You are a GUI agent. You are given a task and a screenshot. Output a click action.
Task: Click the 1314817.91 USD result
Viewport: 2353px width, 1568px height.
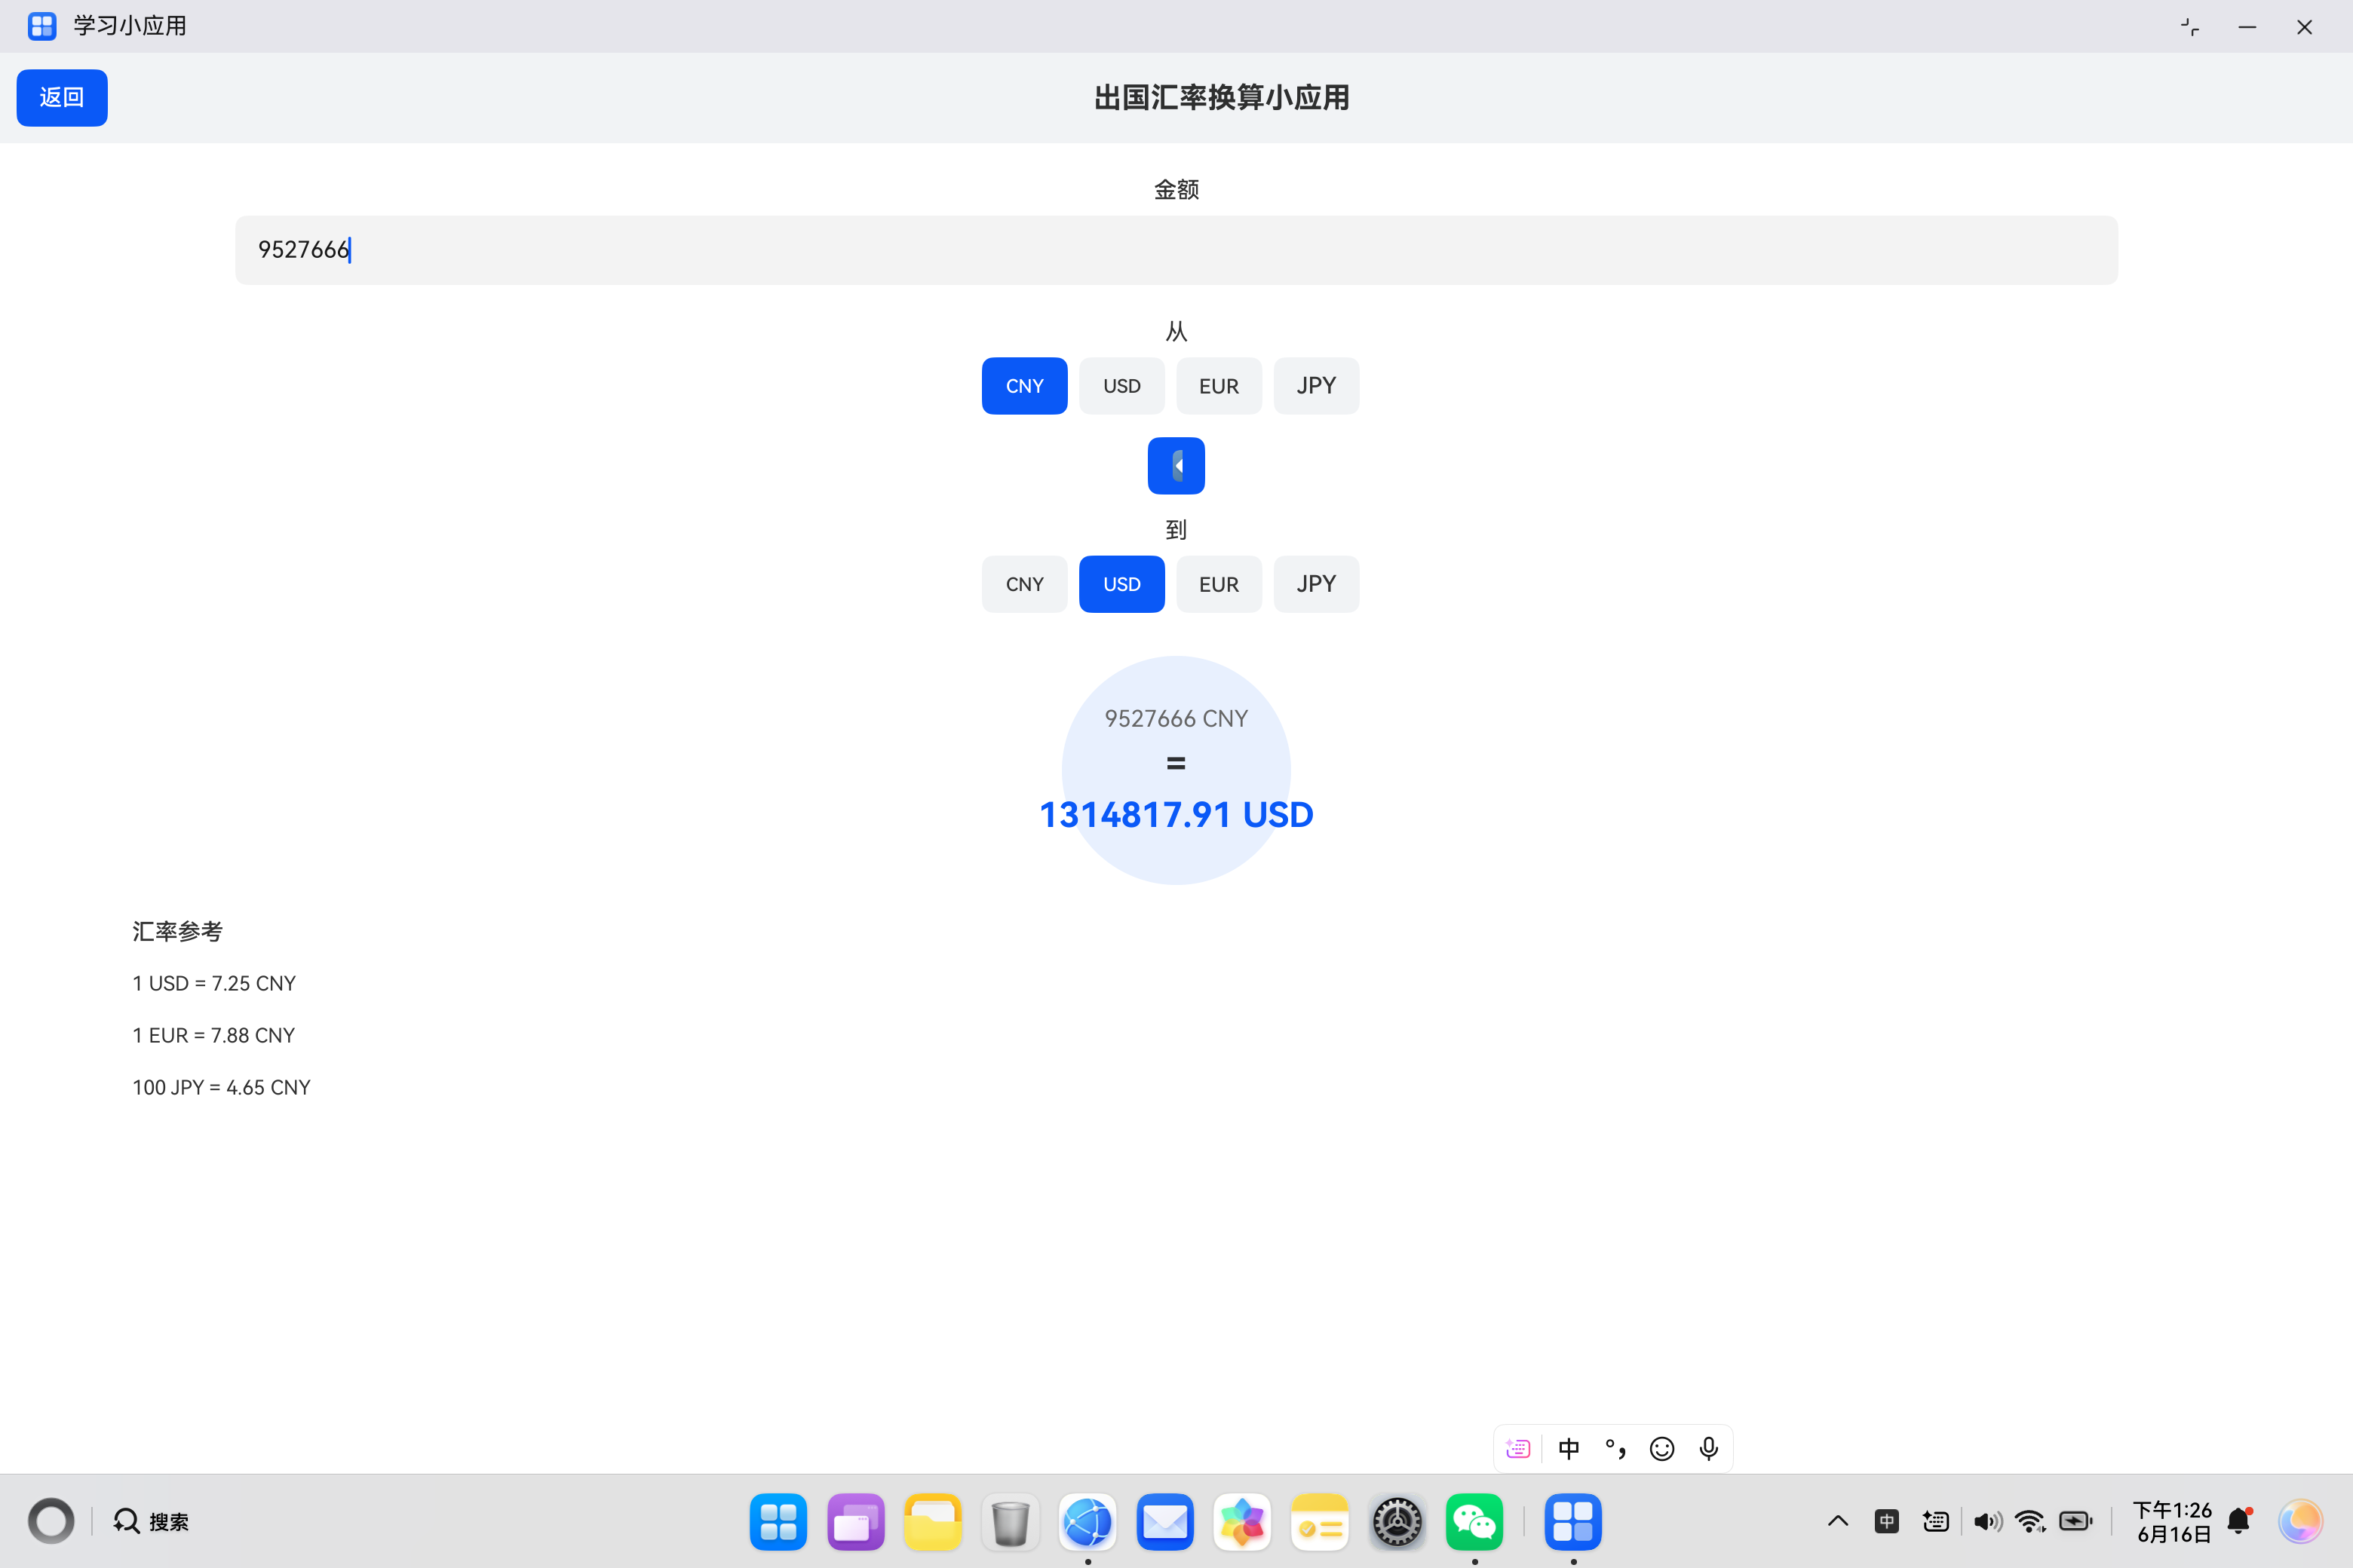(1176, 814)
